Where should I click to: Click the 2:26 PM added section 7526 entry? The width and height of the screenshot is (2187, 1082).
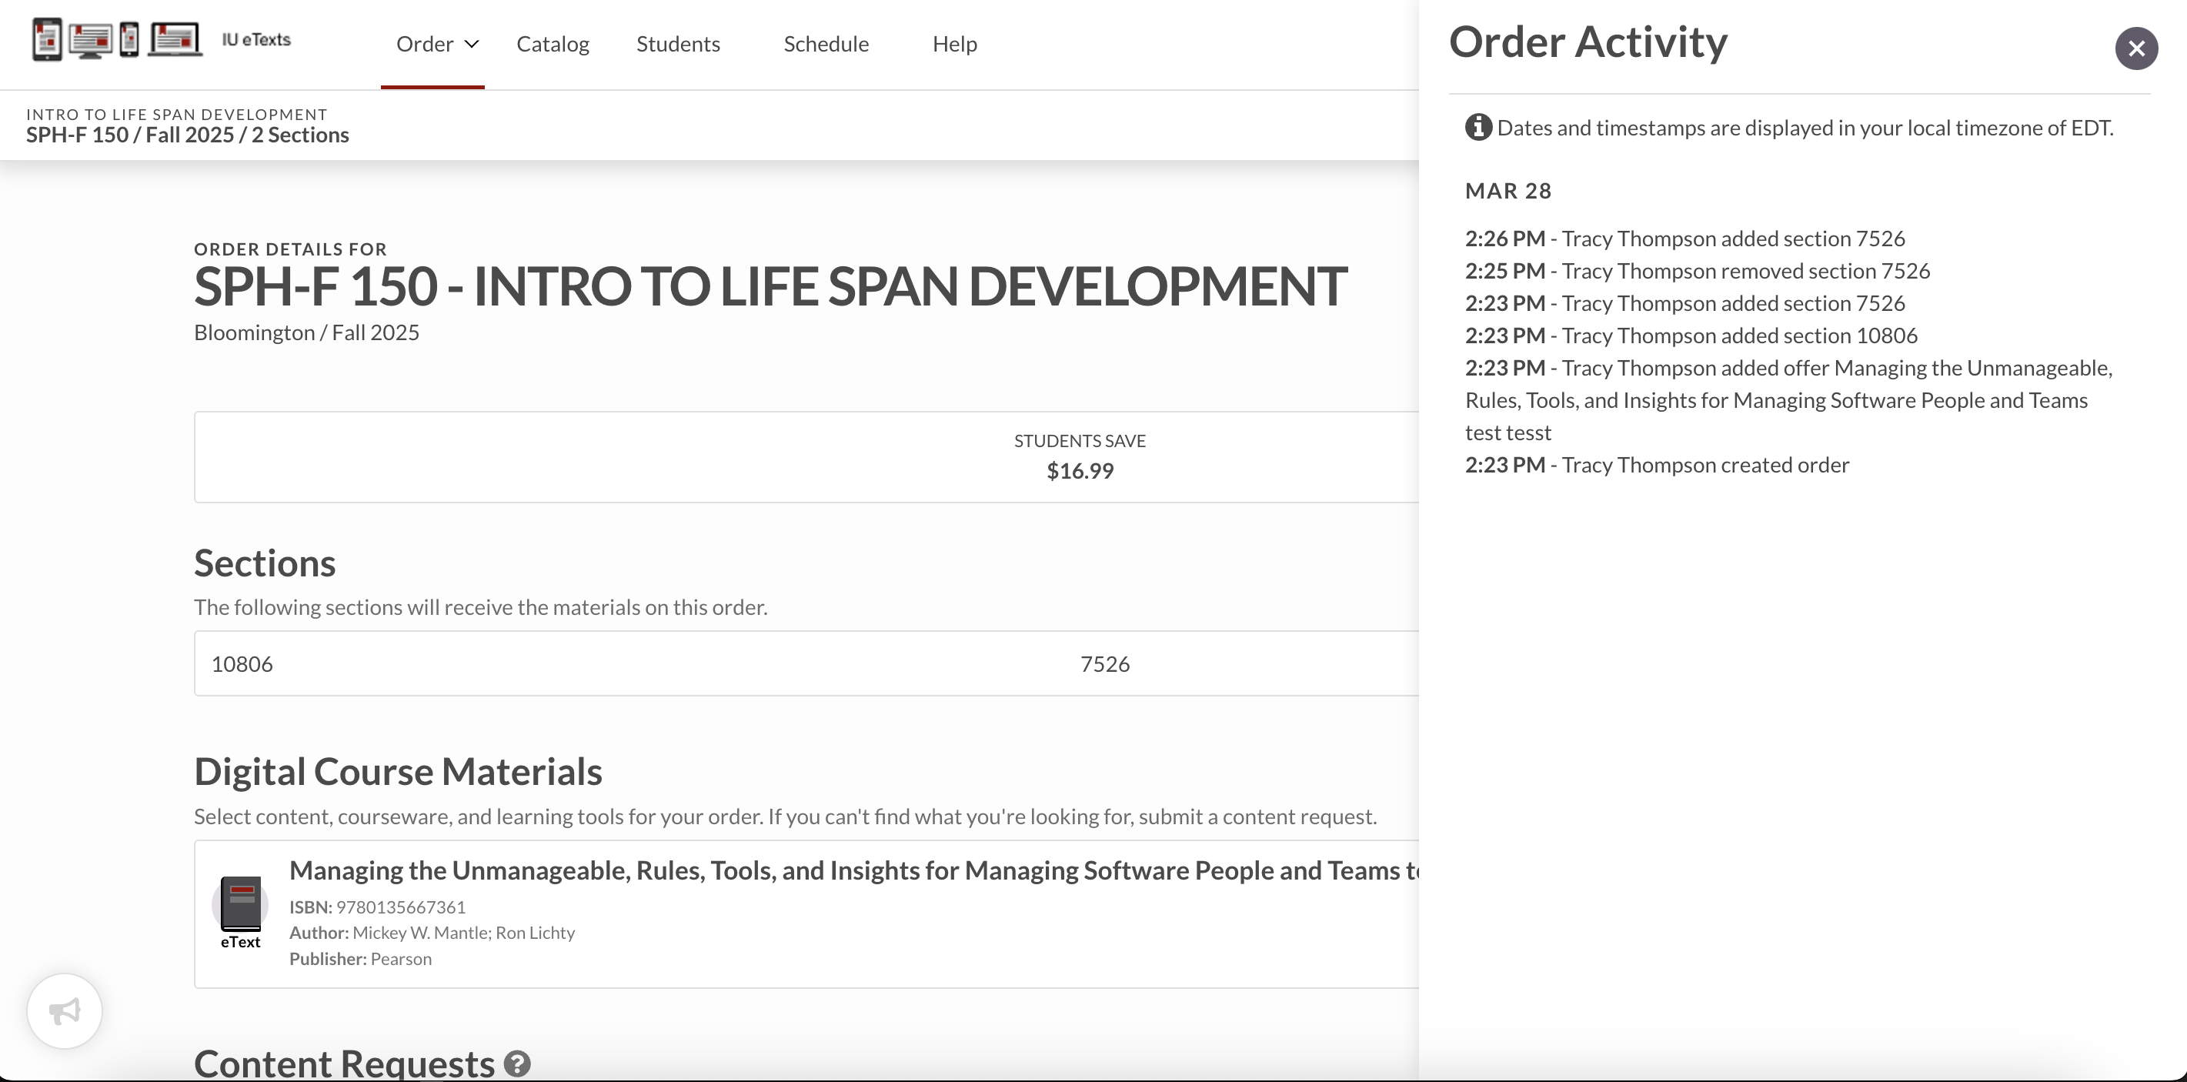(x=1684, y=239)
